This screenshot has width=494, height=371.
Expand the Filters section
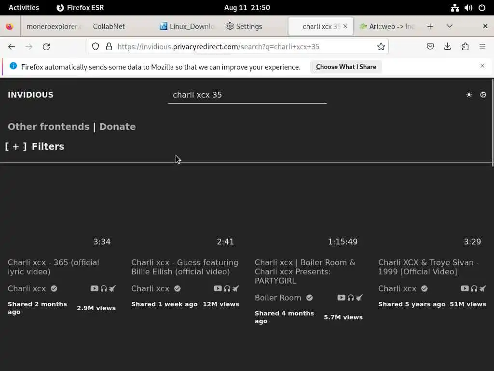pos(35,146)
